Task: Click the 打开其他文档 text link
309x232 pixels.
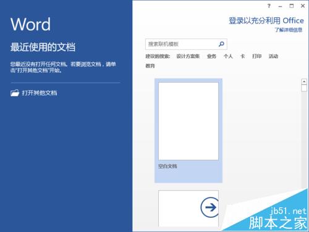Action: pyautogui.click(x=40, y=93)
